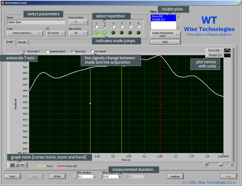Image resolution: width=242 pixels, height=186 pixels.
Task: Click the LabVIEW run arrow icon in title bar
Action: 3,3
